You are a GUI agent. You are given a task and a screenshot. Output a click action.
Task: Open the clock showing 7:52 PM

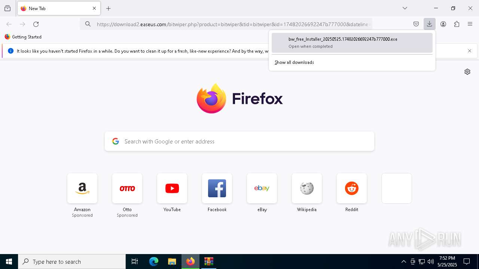(x=447, y=262)
